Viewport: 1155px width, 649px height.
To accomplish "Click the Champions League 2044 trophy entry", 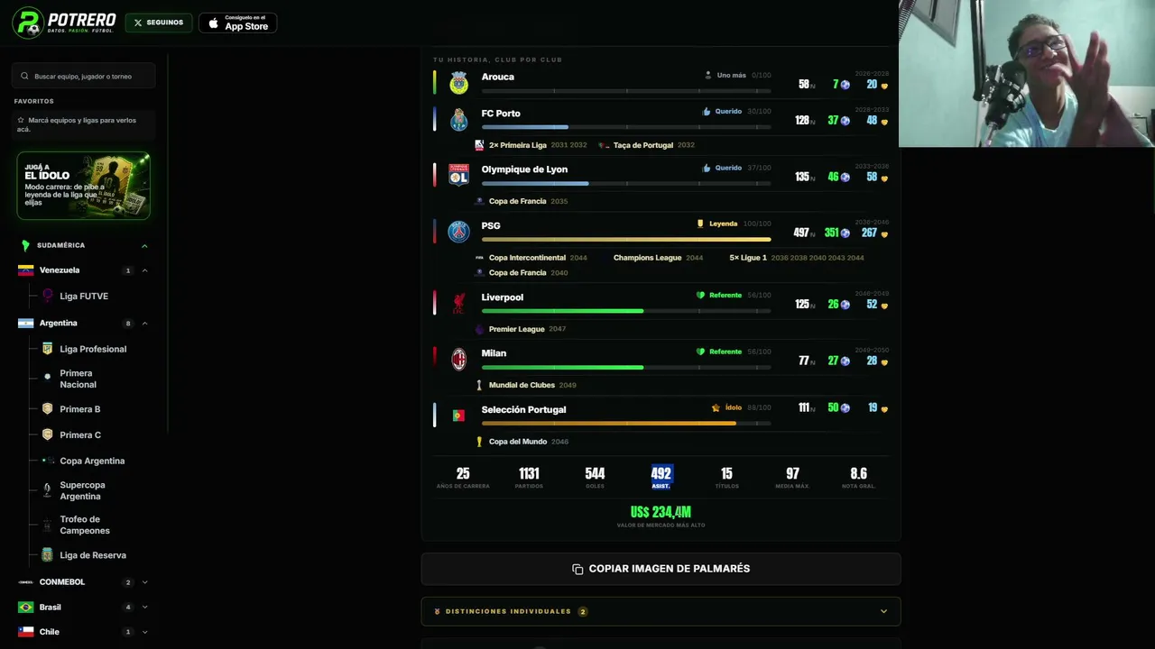I will tap(658, 258).
